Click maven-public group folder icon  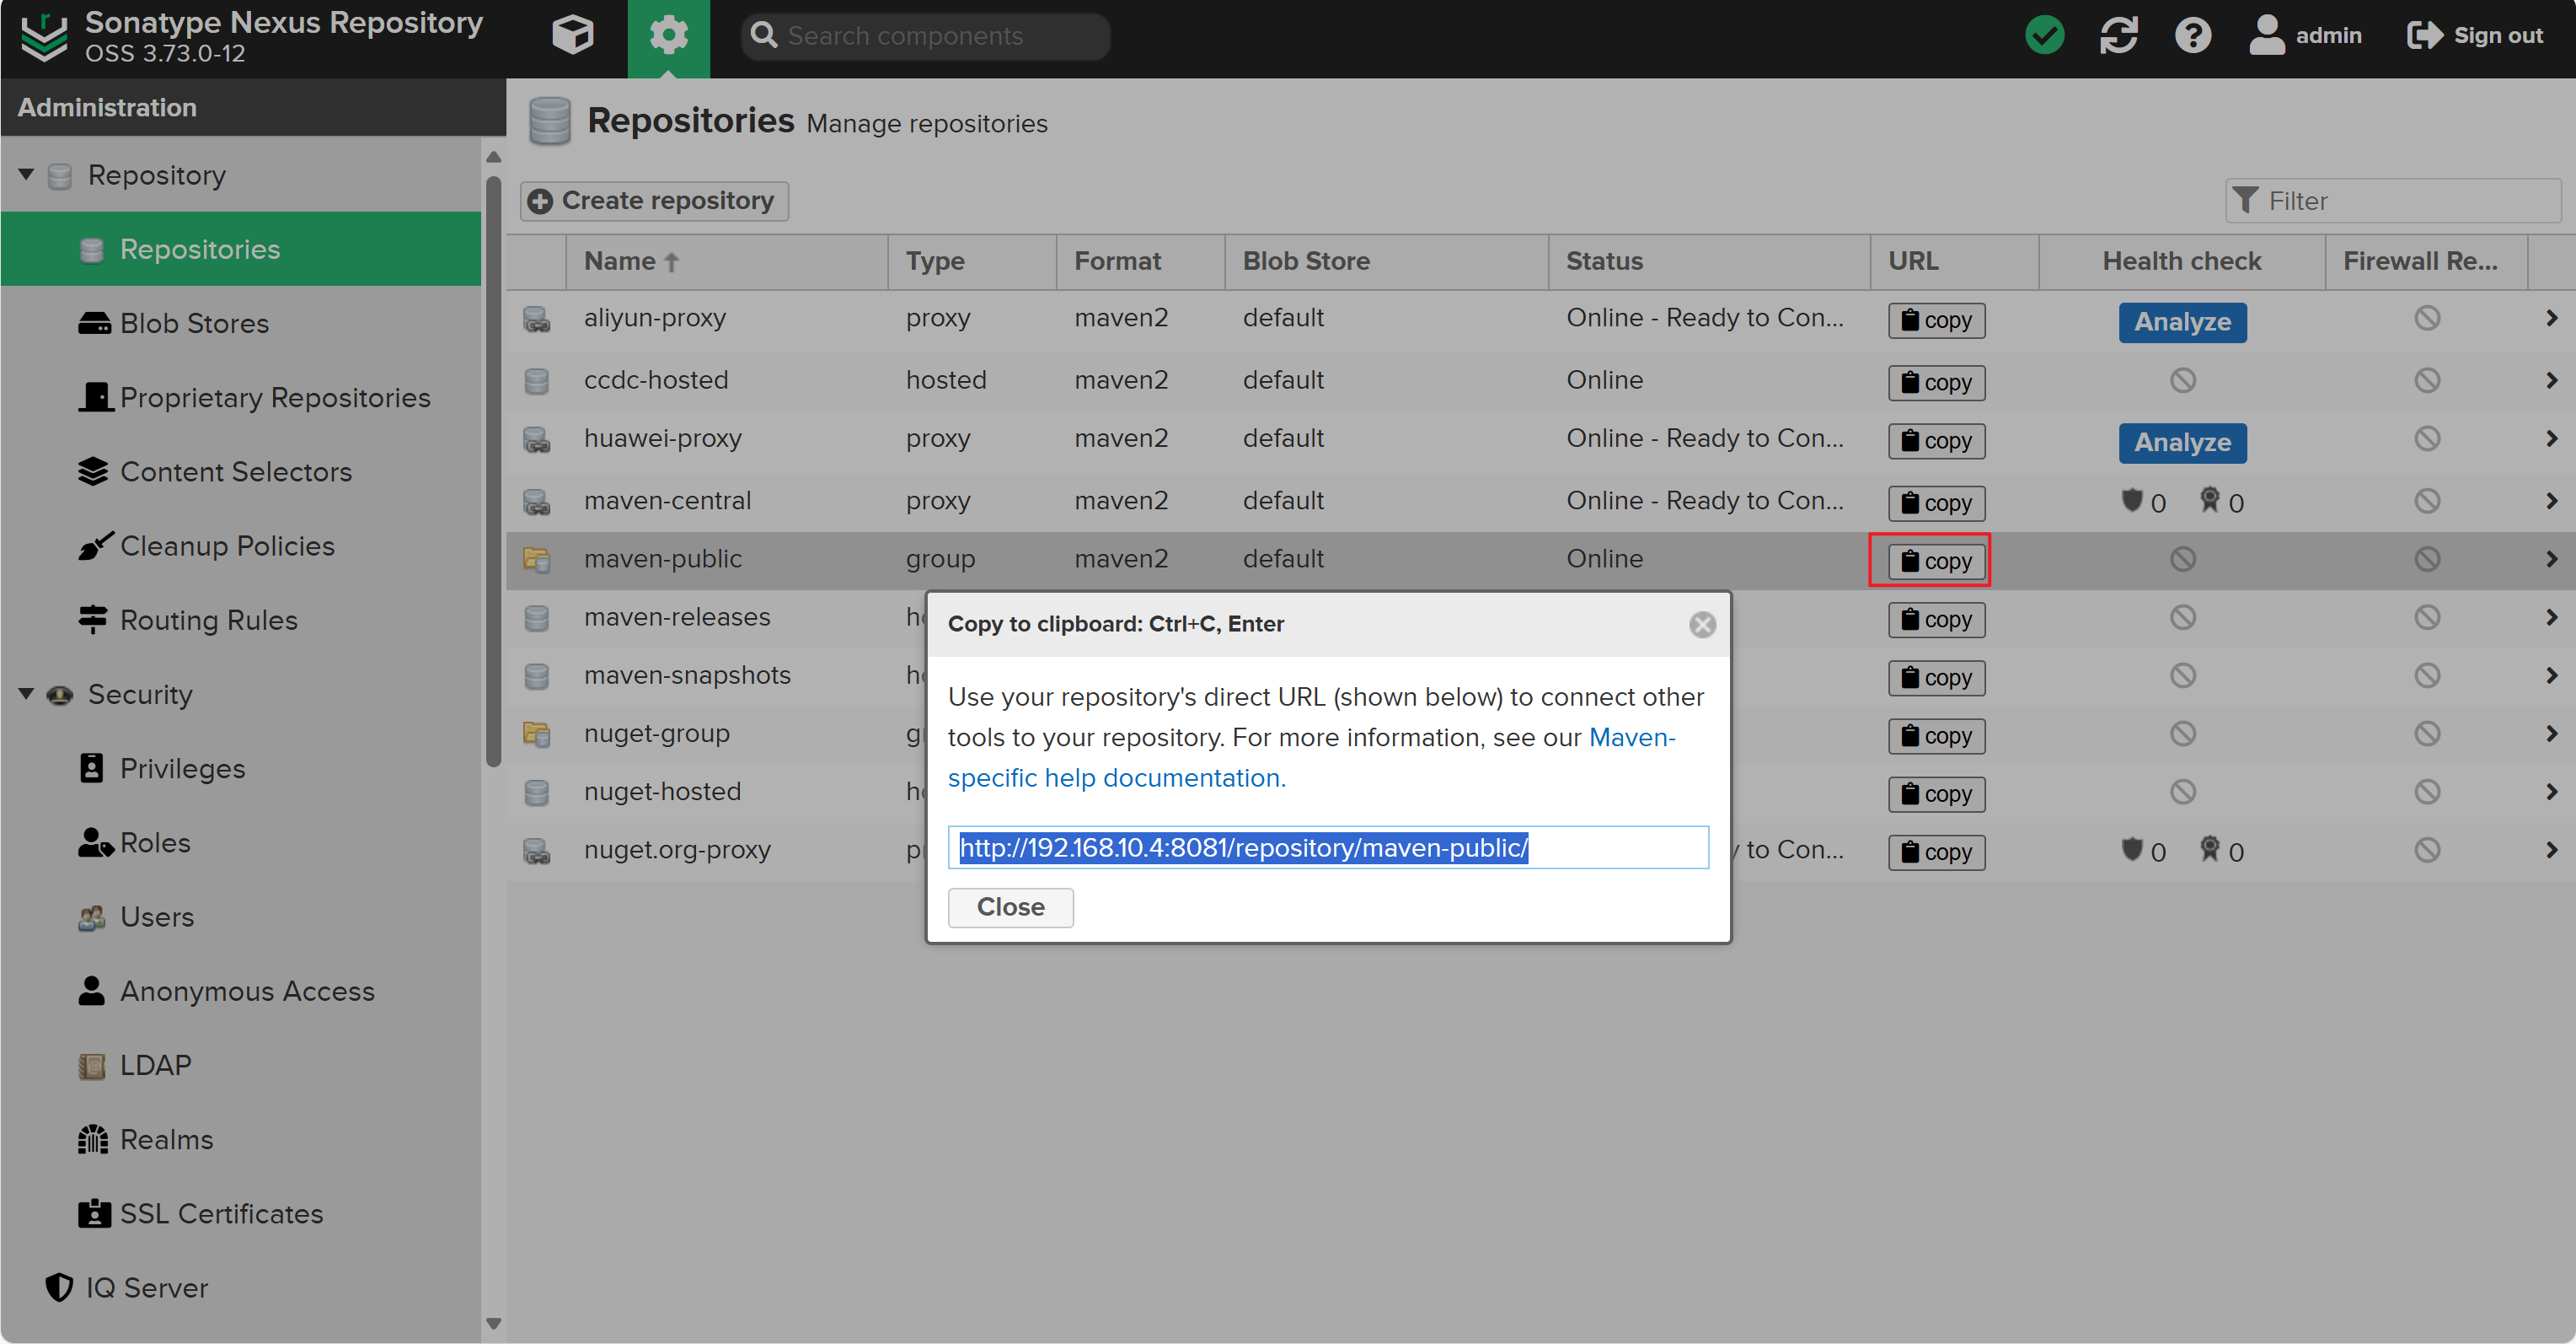point(537,559)
